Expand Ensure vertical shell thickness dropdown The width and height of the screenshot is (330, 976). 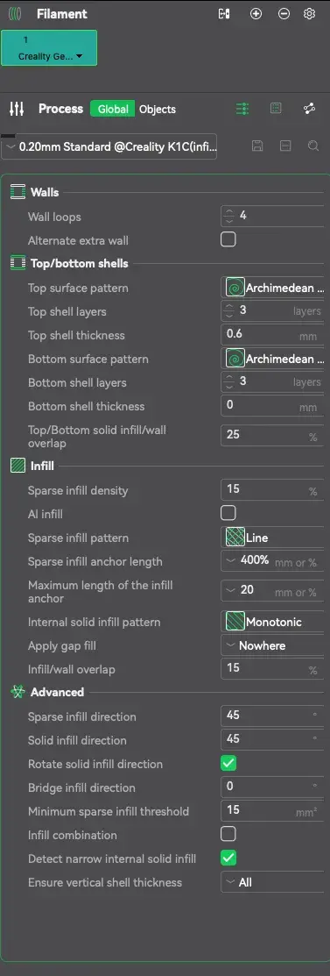275,882
